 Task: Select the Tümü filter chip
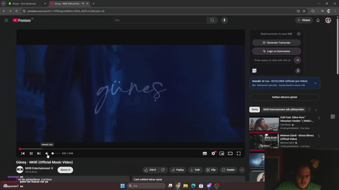(255, 110)
